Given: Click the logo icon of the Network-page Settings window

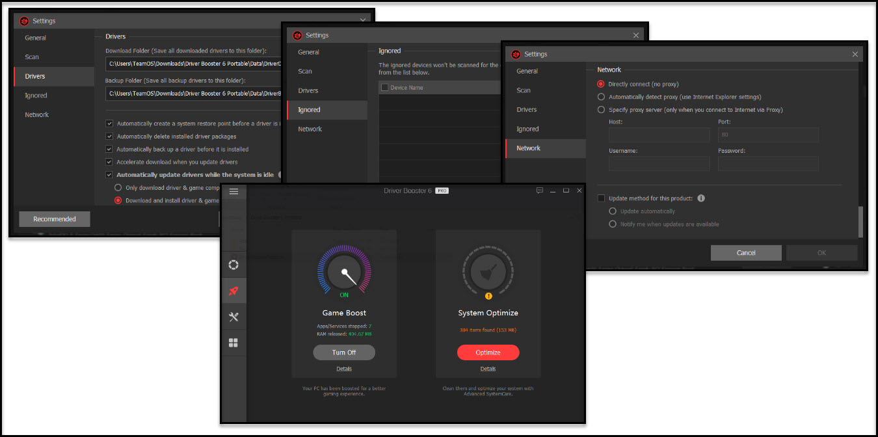Looking at the screenshot, I should tap(516, 54).
